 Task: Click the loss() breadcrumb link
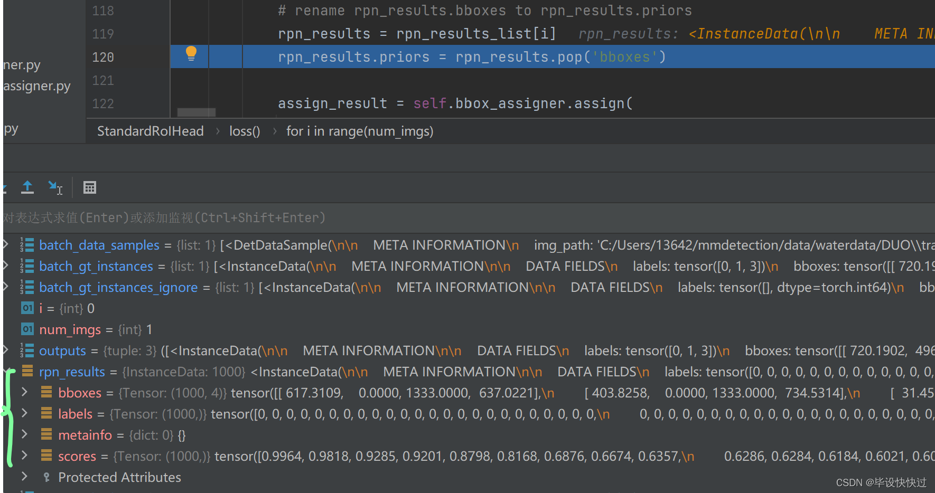coord(244,131)
